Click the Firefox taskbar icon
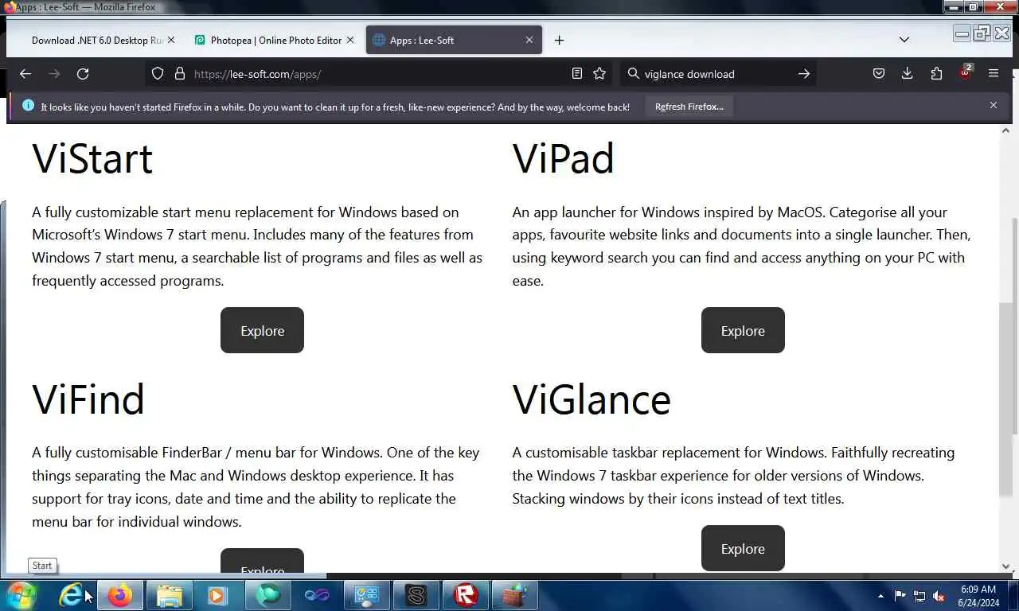 pos(120,595)
